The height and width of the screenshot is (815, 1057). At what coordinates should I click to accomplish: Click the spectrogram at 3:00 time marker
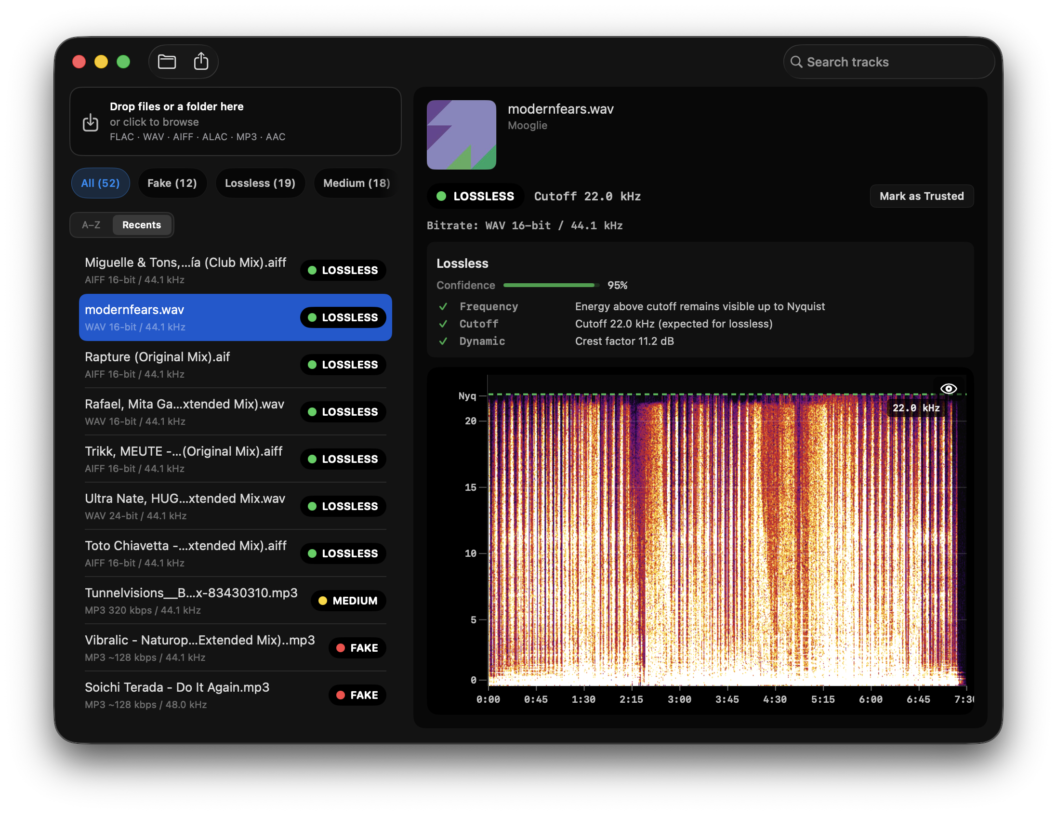679,699
